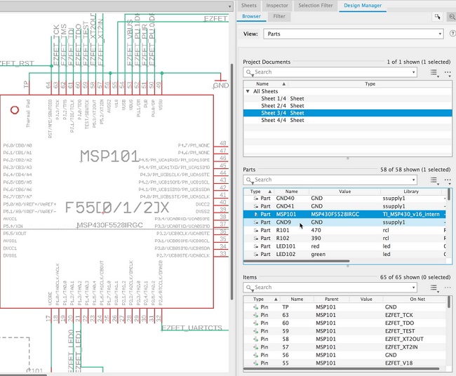The height and width of the screenshot is (376, 456).
Task: Expand the Items search dropdown arrow
Action: tap(413, 288)
